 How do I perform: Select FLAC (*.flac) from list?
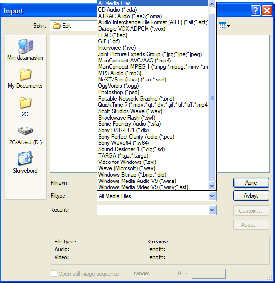pyautogui.click(x=112, y=35)
